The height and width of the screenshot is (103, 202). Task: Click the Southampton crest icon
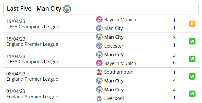tap(99, 72)
